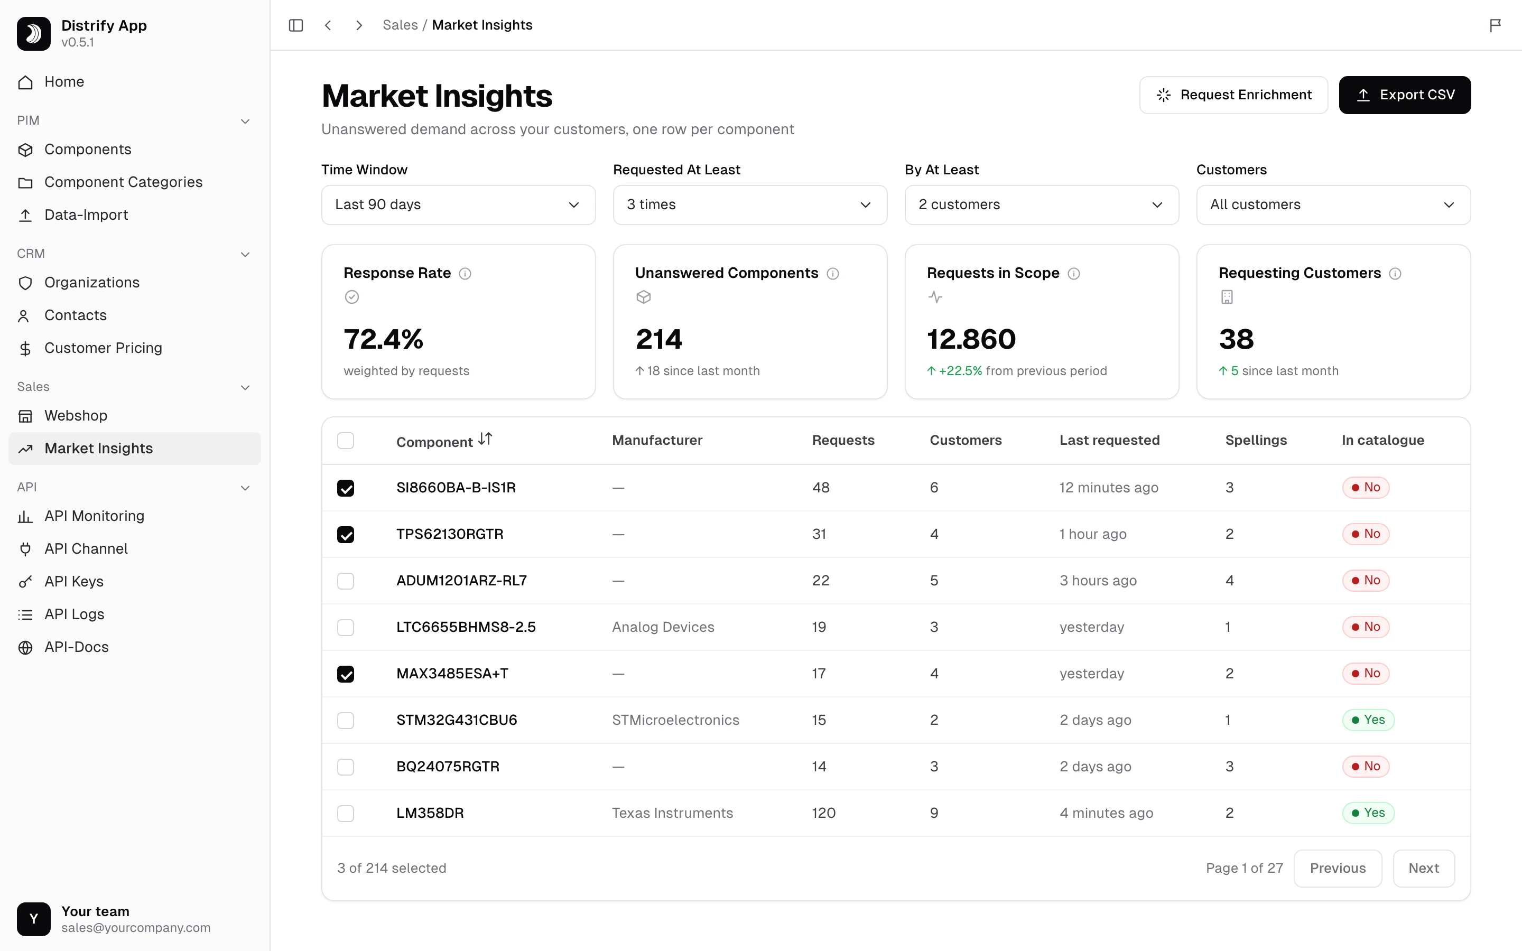Select Market Insights in sidebar
The image size is (1522, 951).
(135, 449)
